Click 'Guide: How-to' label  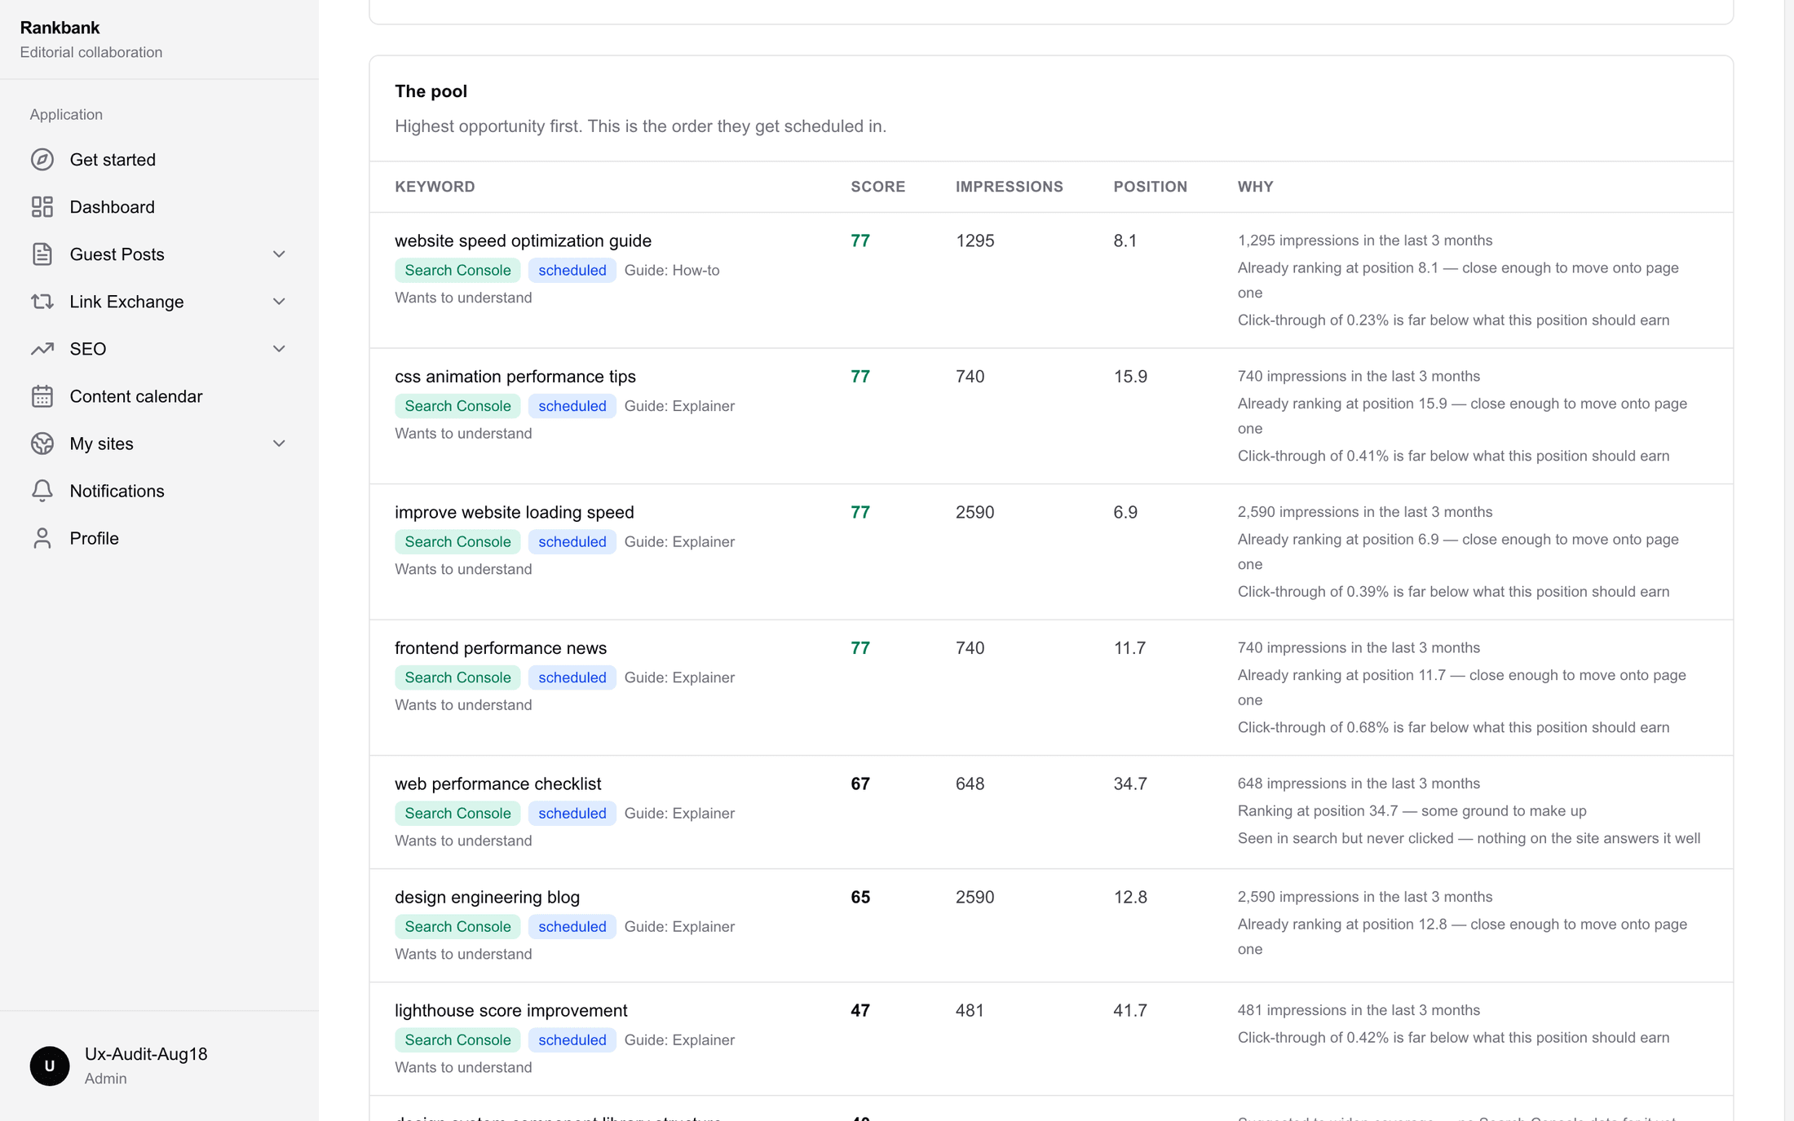(672, 270)
